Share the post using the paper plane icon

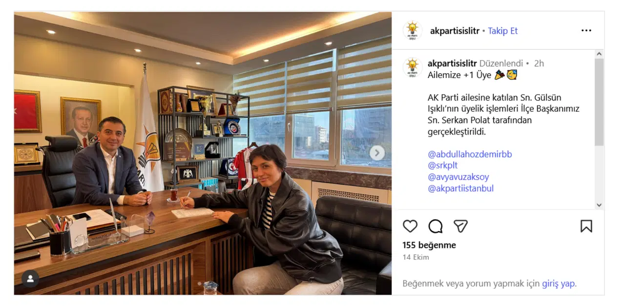coord(460,226)
